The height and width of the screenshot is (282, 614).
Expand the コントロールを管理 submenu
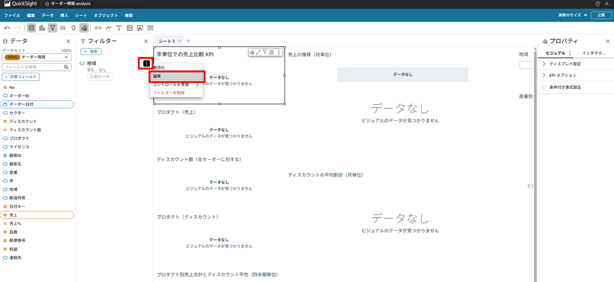[176, 84]
